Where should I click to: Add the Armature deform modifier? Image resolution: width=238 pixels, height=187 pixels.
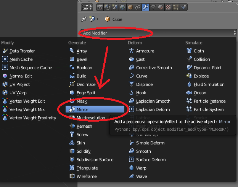click(x=142, y=51)
